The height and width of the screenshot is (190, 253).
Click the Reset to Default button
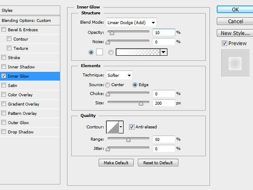coord(158,163)
